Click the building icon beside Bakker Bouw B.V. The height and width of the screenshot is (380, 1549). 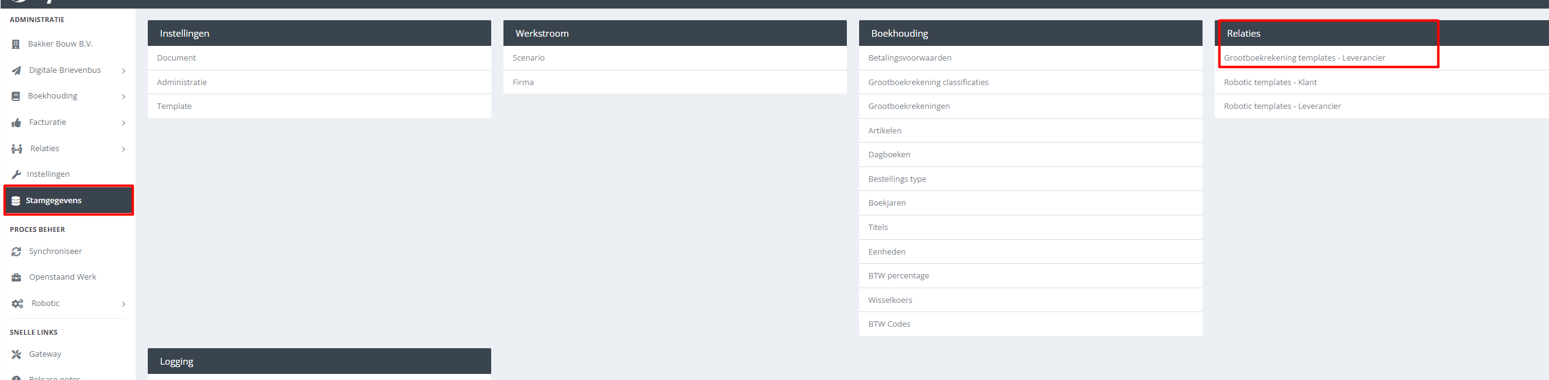[x=16, y=44]
